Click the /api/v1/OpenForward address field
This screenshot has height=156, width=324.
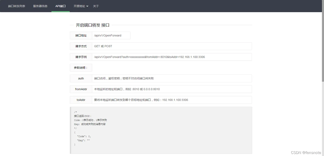pyautogui.click(x=111, y=35)
